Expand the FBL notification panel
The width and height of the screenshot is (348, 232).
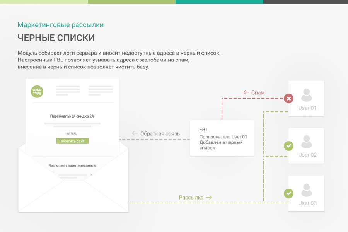click(x=221, y=138)
